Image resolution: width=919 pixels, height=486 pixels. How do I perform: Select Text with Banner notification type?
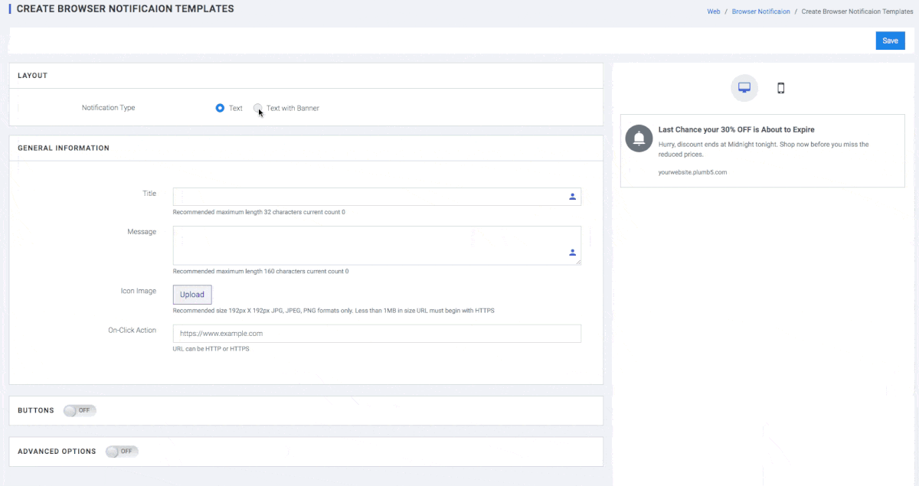tap(258, 108)
